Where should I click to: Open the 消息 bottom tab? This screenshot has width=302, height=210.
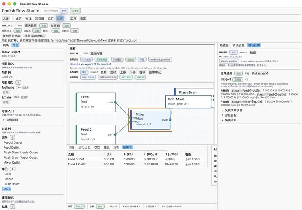pos(72,147)
